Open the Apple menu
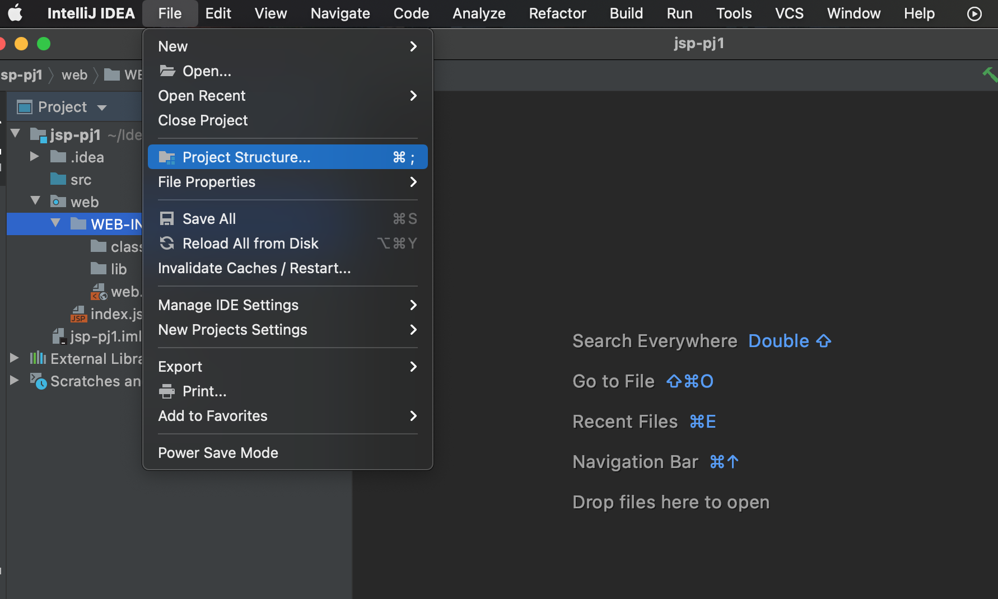Image resolution: width=998 pixels, height=599 pixels. 15,13
